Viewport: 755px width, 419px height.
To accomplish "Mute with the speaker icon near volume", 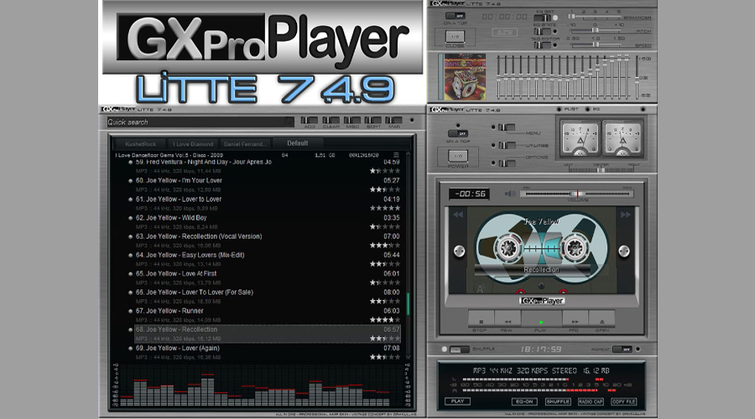I will click(509, 194).
